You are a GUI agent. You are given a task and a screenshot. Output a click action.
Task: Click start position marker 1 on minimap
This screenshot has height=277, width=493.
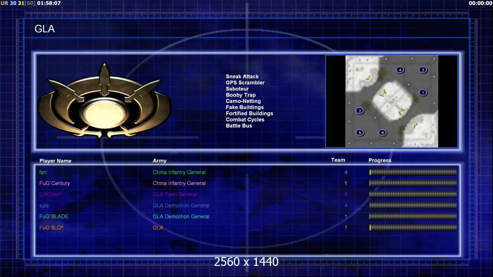coord(423,92)
